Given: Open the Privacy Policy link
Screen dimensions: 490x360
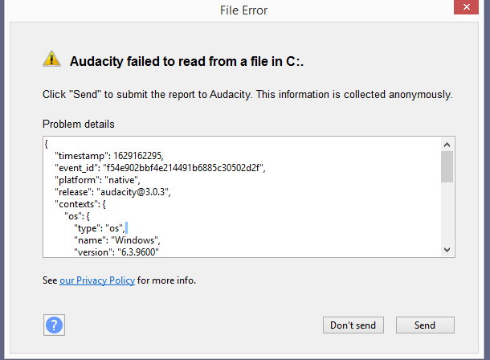Looking at the screenshot, I should (97, 280).
